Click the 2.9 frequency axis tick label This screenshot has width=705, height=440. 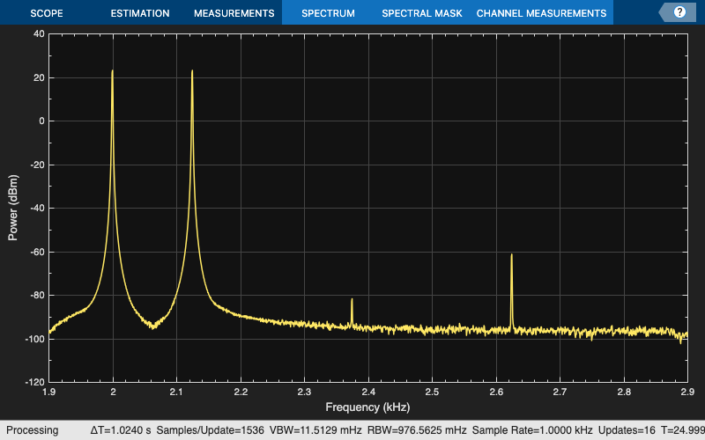687,392
